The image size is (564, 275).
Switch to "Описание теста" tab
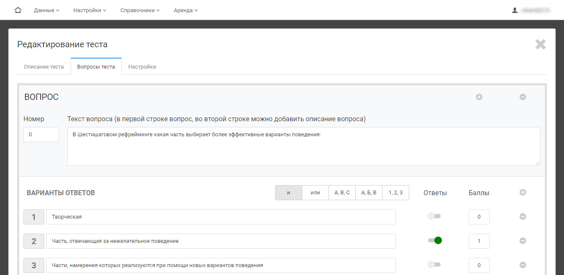point(44,67)
